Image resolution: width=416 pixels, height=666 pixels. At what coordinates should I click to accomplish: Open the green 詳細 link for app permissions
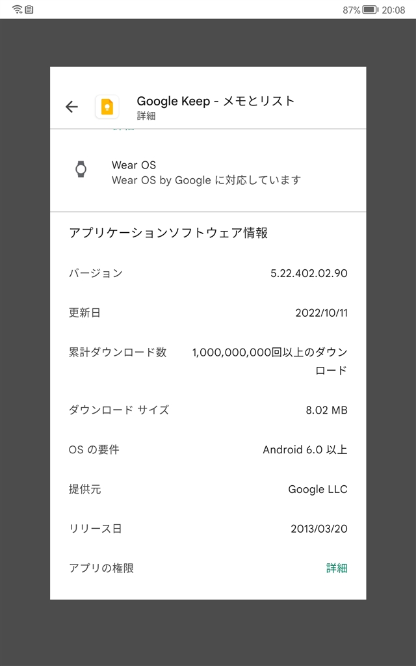[337, 568]
